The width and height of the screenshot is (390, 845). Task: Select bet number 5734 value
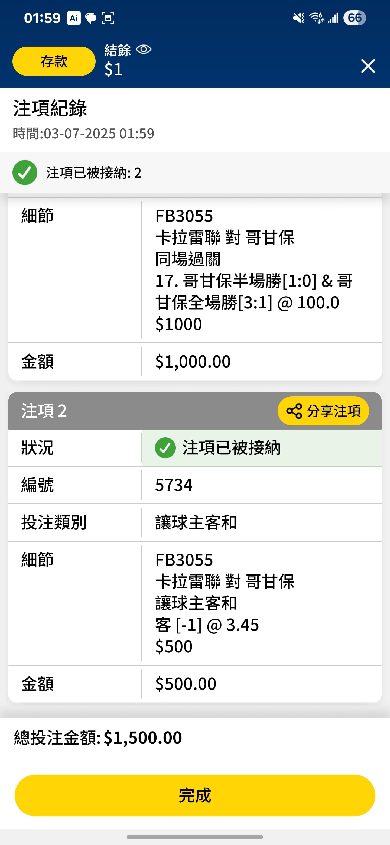pos(174,485)
